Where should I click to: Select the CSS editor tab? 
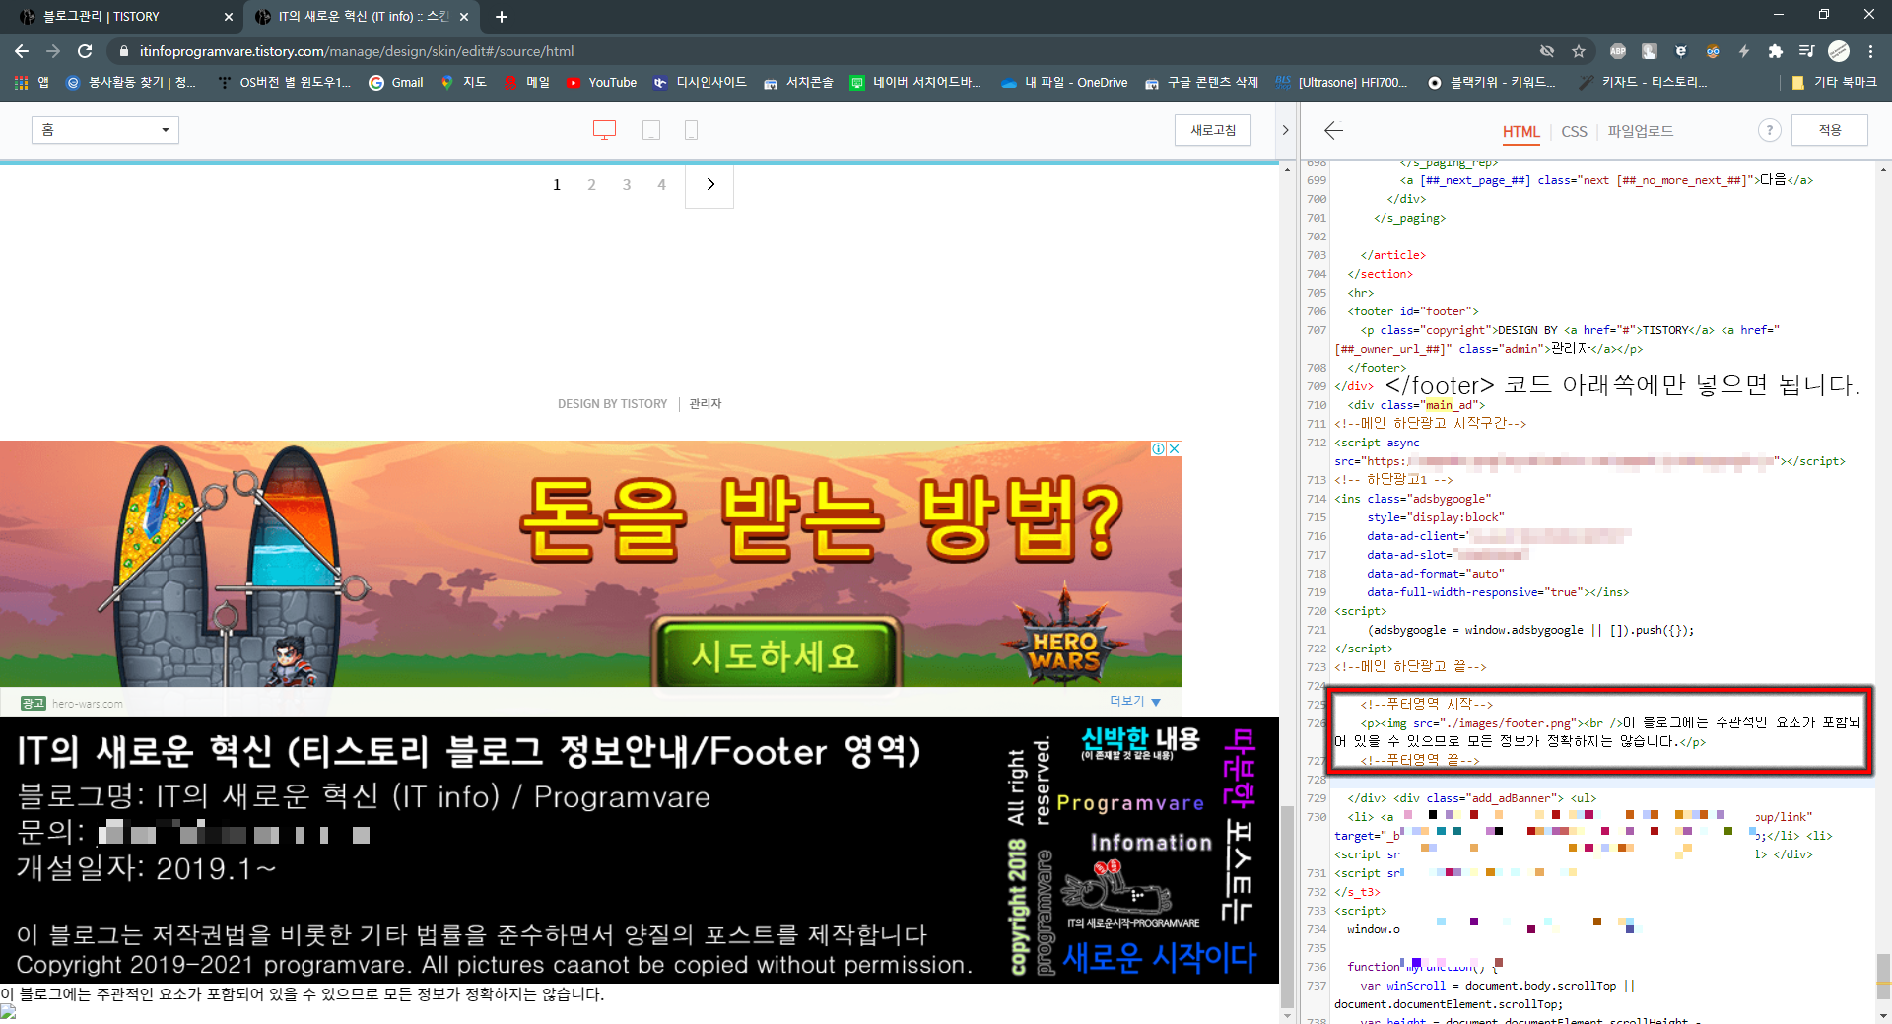[1574, 131]
